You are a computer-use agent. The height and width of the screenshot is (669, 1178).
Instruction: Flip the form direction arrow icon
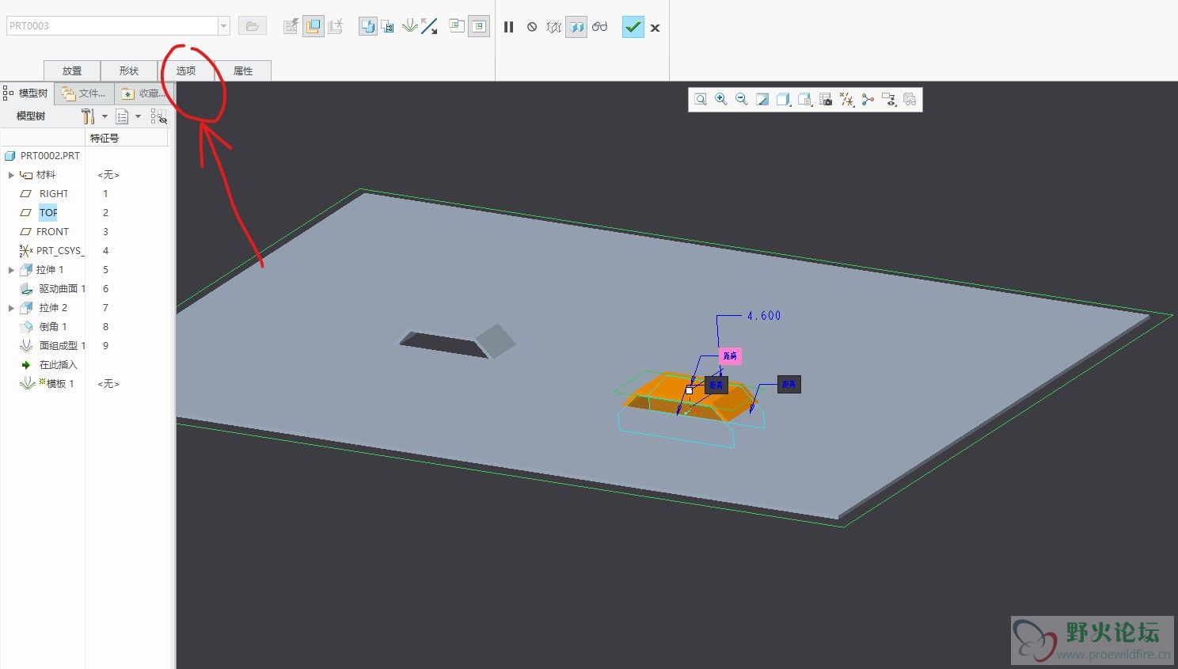coord(429,26)
